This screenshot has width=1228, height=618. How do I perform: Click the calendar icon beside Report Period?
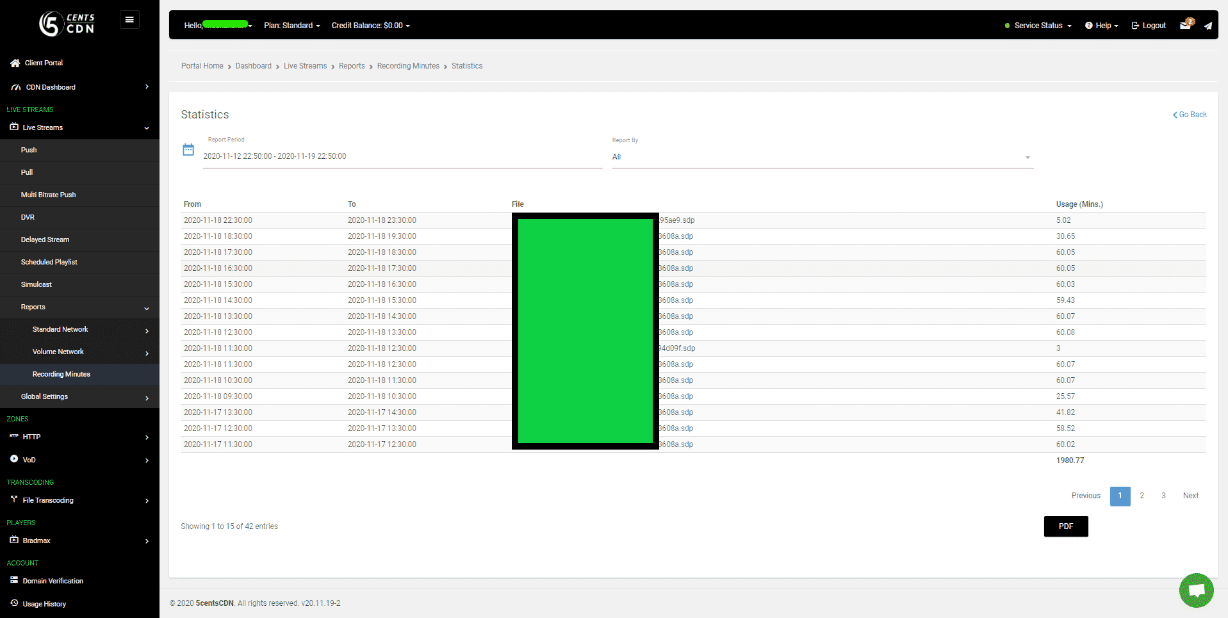(x=188, y=149)
